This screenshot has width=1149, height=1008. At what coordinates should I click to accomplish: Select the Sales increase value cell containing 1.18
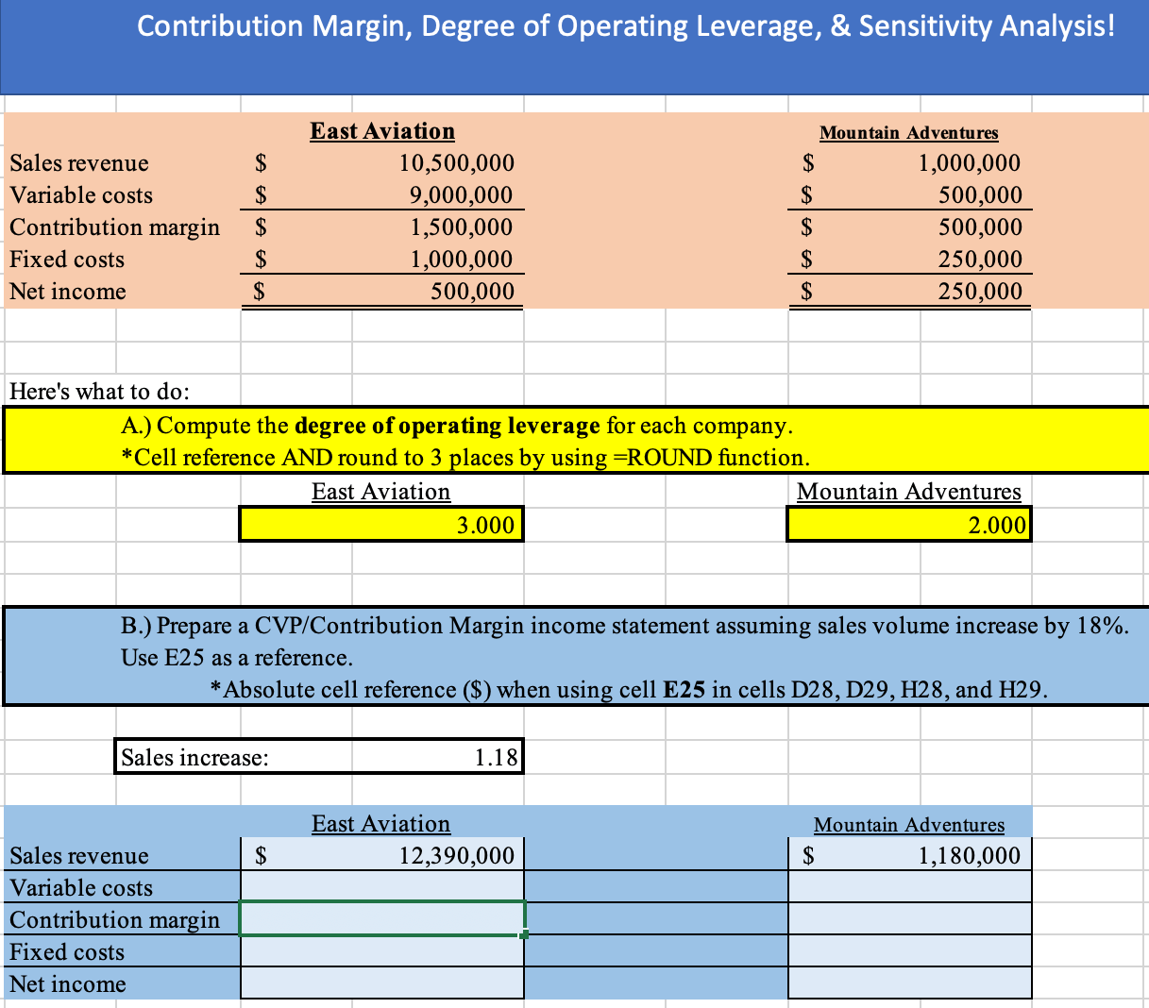437,755
